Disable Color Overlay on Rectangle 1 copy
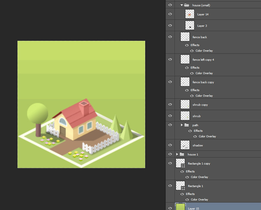 click(187, 177)
